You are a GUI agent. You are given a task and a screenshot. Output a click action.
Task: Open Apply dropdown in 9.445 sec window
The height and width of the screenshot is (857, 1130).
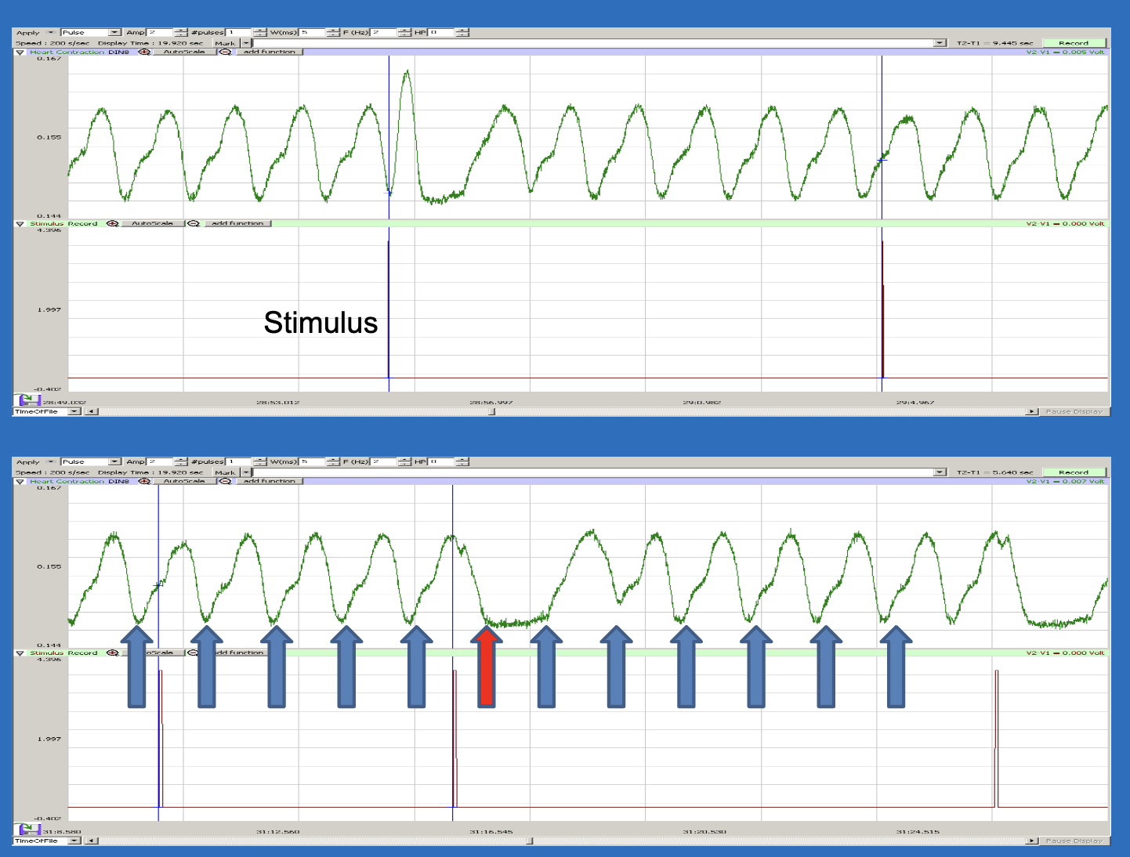coord(52,32)
